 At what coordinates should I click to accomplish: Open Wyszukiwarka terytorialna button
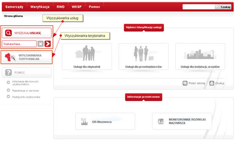(x=27, y=57)
